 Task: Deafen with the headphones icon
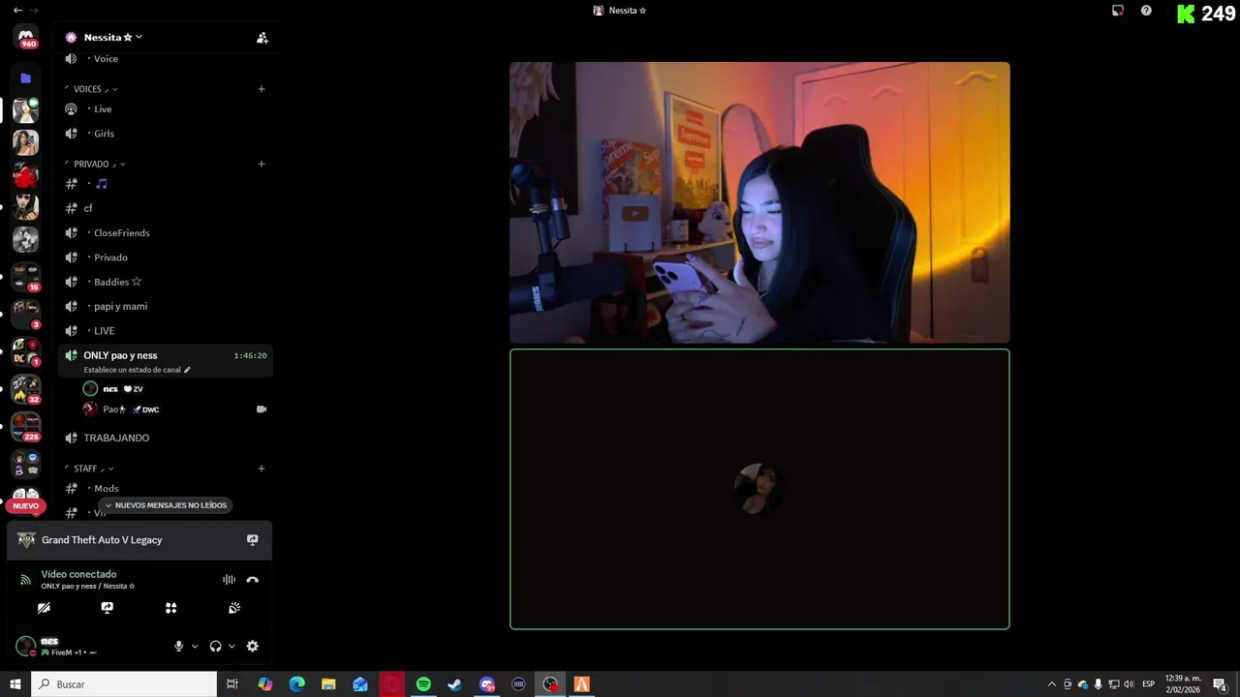point(215,646)
